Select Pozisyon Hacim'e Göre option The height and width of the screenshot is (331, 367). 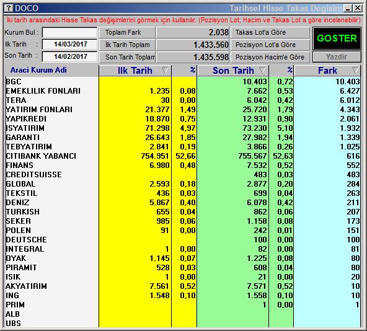(270, 57)
